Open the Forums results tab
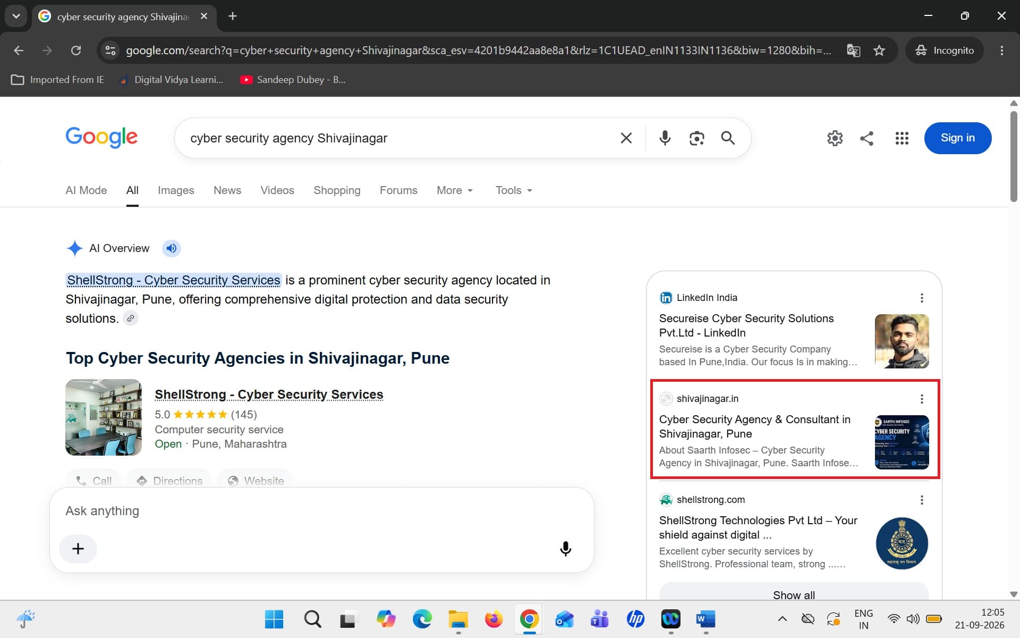Screen dimensions: 1020x638 (x=398, y=190)
